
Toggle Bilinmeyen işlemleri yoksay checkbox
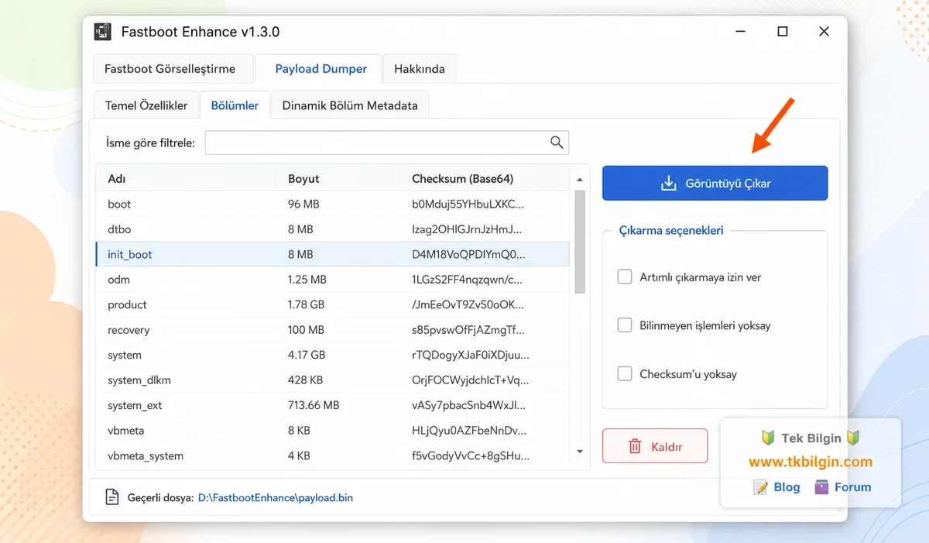coord(625,325)
